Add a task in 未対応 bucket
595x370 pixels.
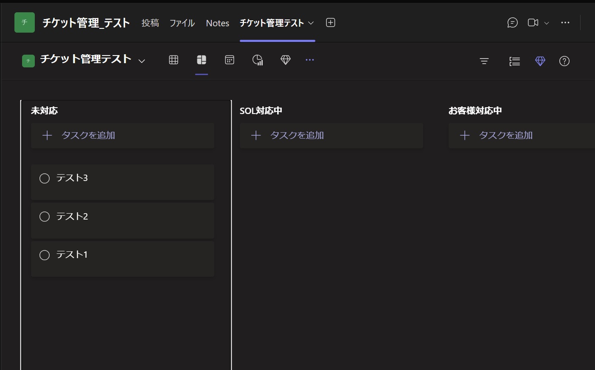123,136
